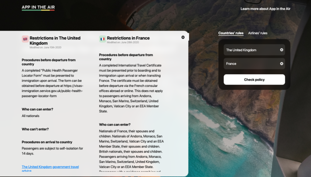311x177 pixels.
Task: Click All nationals text
Action: click(31, 116)
